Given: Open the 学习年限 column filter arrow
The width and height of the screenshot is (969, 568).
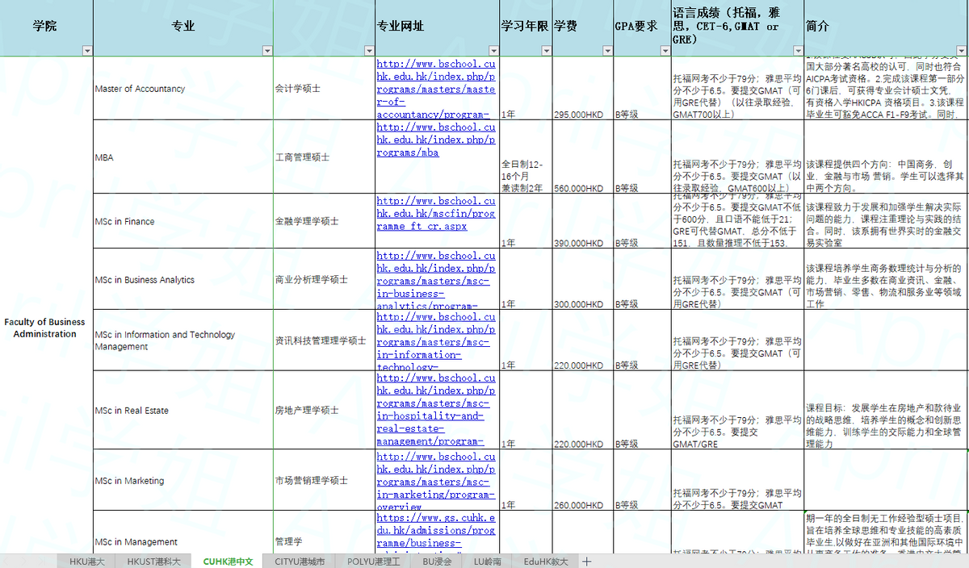Looking at the screenshot, I should (x=546, y=51).
